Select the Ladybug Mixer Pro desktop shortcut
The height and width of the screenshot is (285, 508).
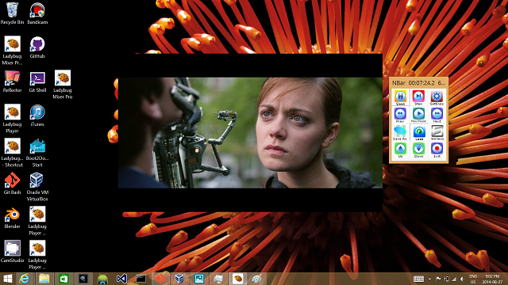(63, 85)
